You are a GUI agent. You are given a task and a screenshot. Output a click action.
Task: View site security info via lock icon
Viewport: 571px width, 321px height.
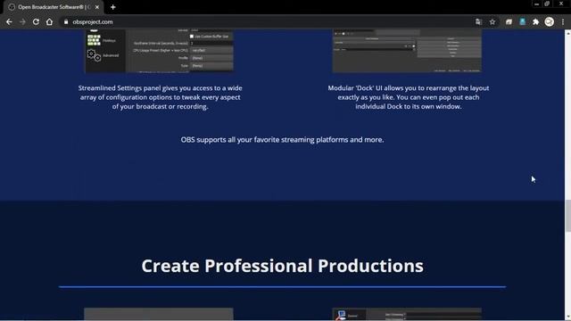click(x=66, y=21)
